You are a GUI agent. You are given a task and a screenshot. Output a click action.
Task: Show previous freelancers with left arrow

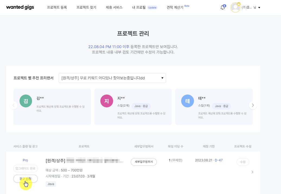coord(14,105)
